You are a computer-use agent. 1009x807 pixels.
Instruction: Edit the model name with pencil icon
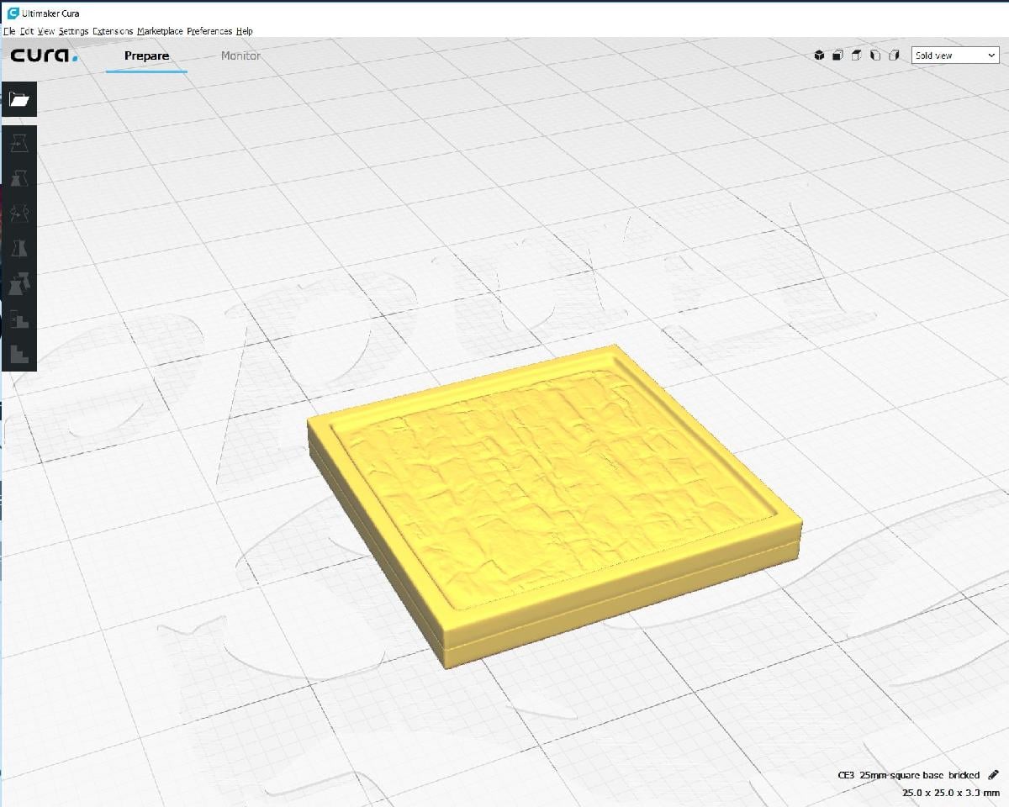[993, 774]
